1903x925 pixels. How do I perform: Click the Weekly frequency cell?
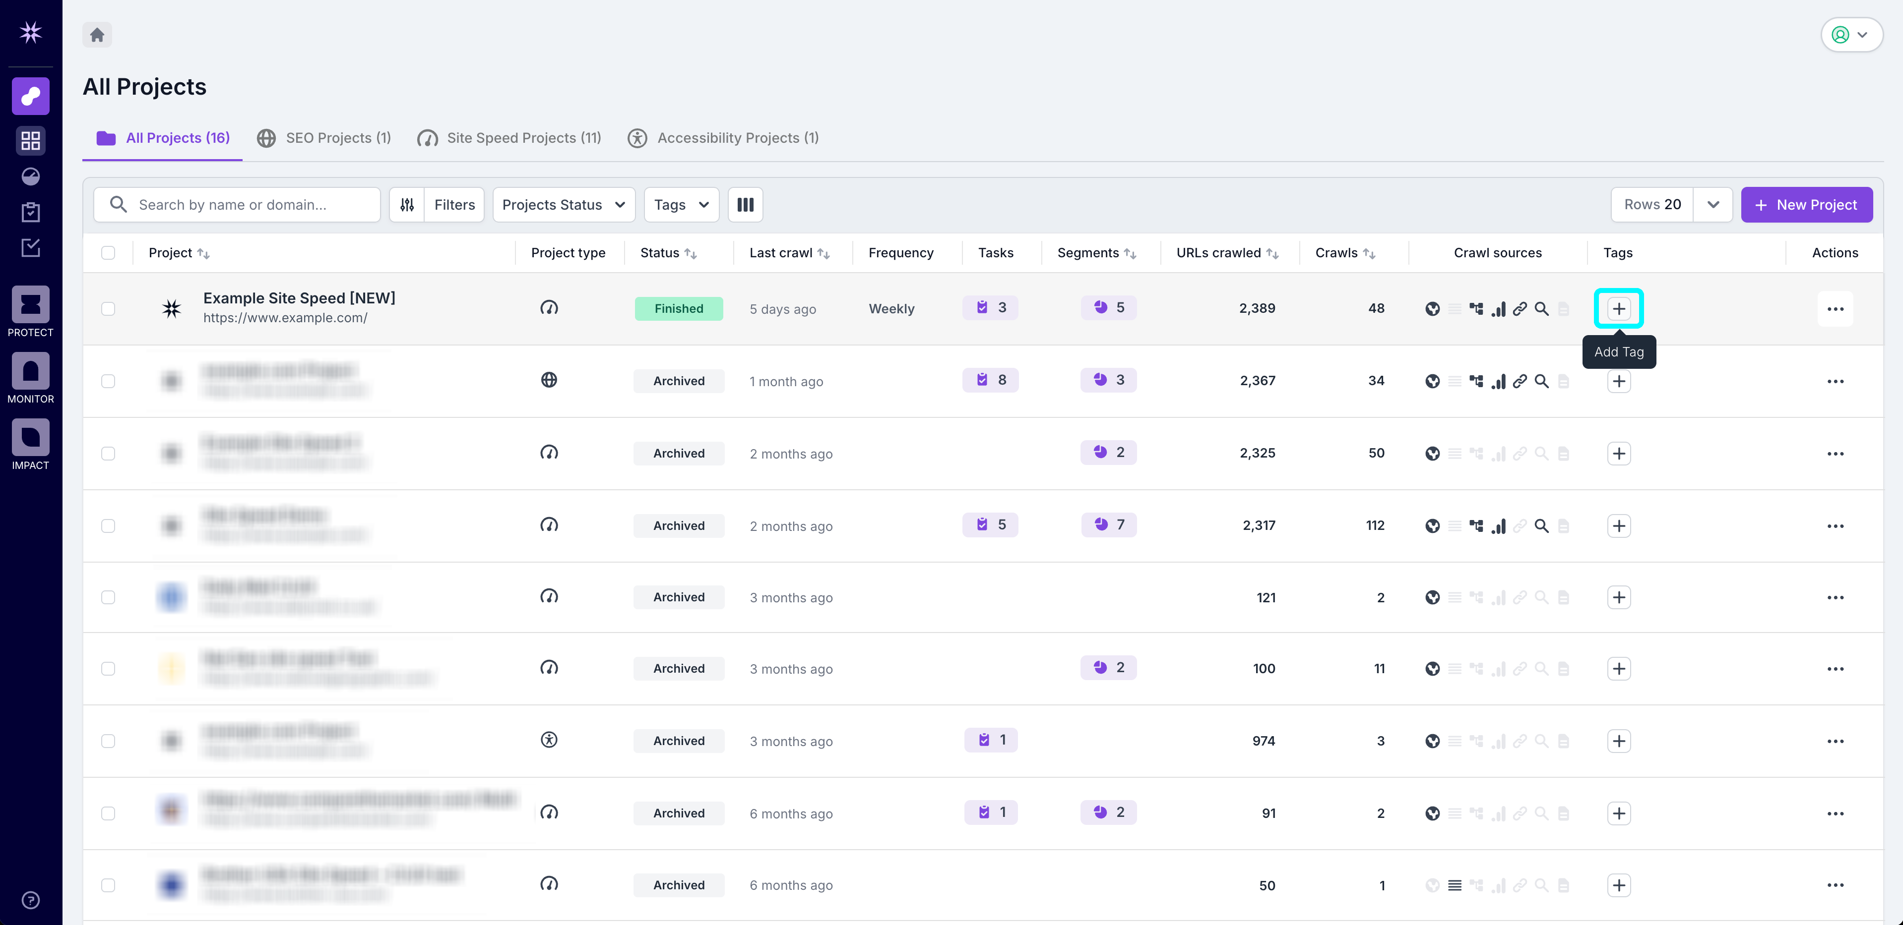click(891, 308)
